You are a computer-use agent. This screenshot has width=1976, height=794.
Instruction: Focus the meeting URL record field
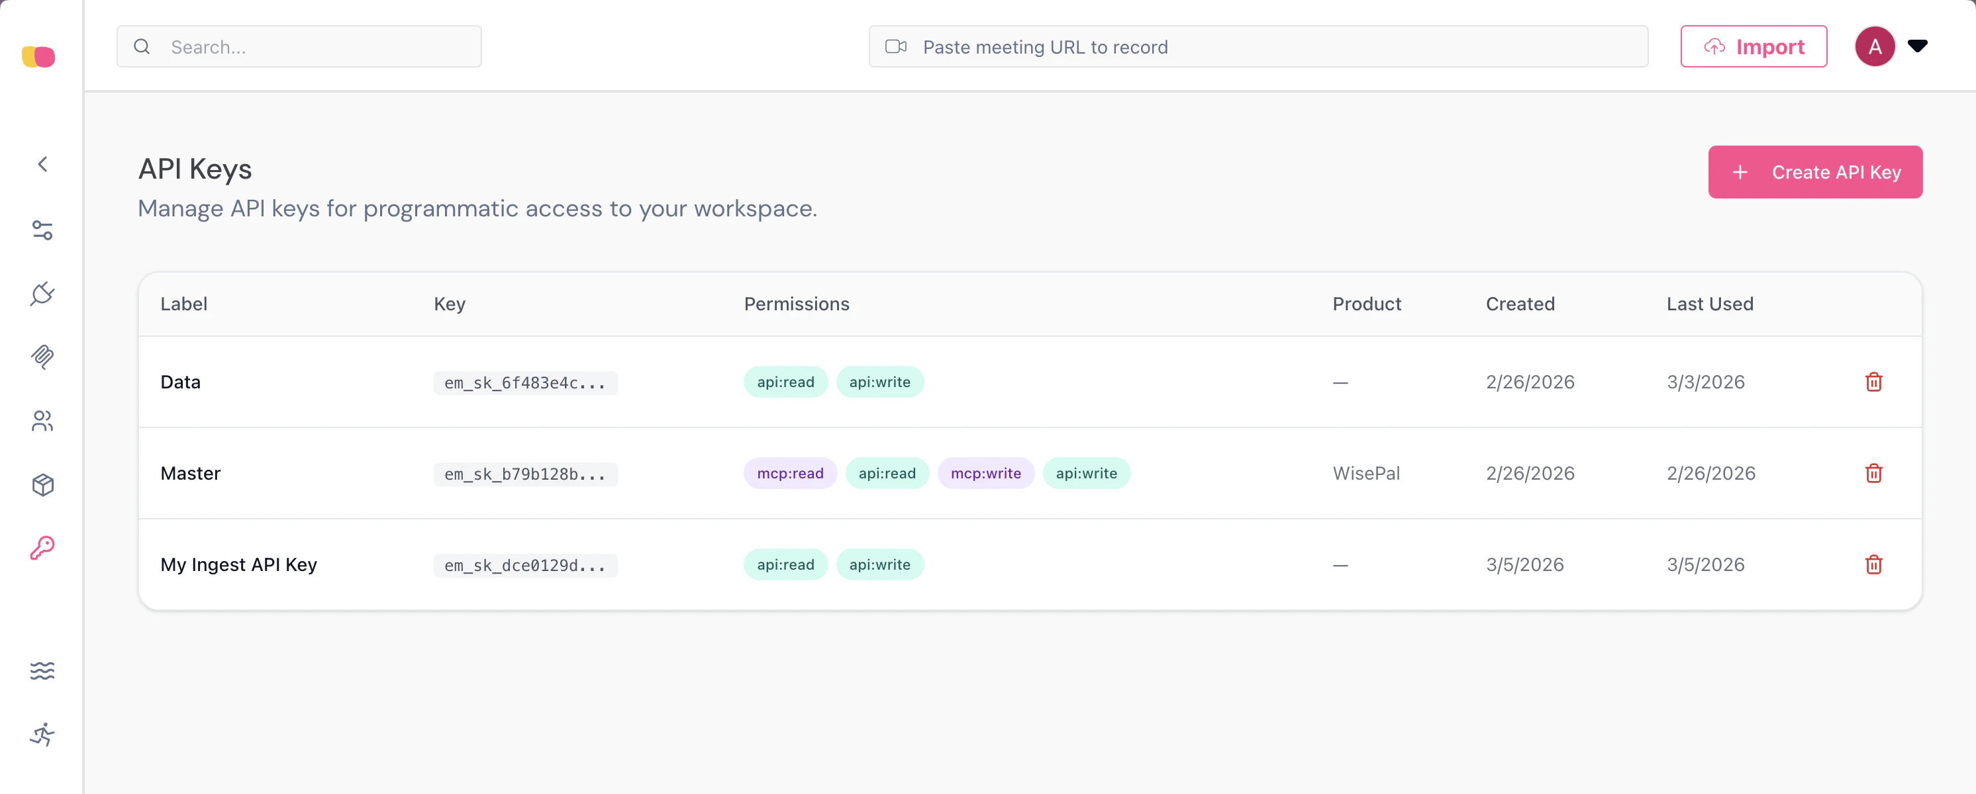pyautogui.click(x=1258, y=47)
